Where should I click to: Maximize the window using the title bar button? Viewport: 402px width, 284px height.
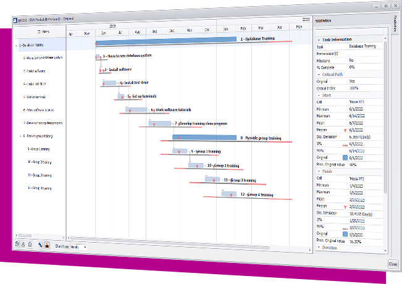[386, 6]
